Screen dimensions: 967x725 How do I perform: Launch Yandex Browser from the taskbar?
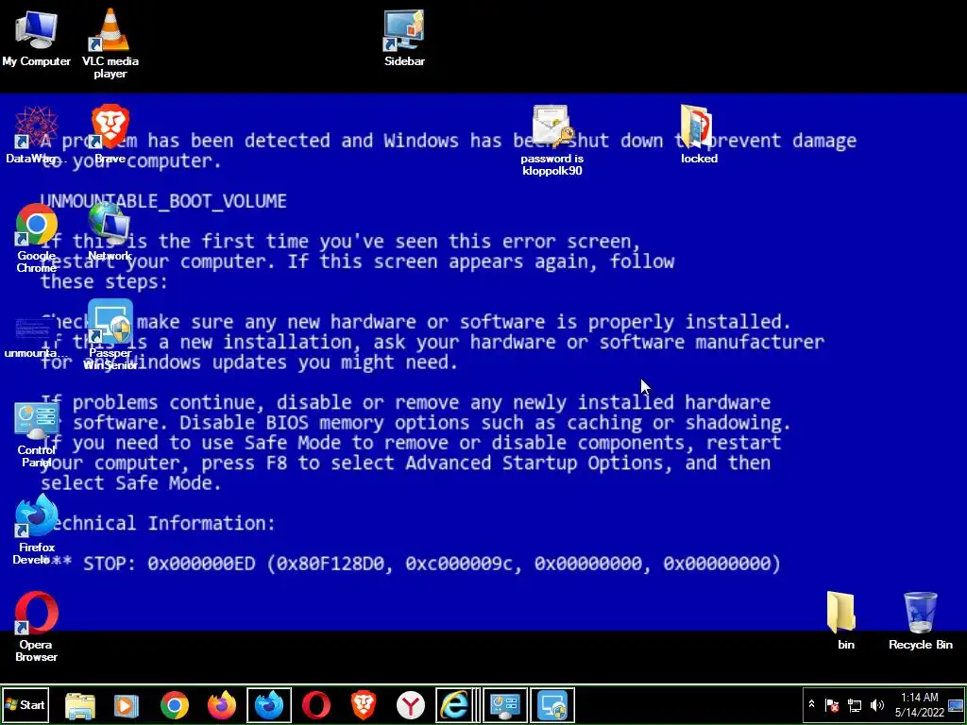(410, 705)
